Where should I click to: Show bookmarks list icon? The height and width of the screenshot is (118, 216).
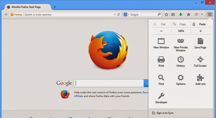click(x=173, y=14)
